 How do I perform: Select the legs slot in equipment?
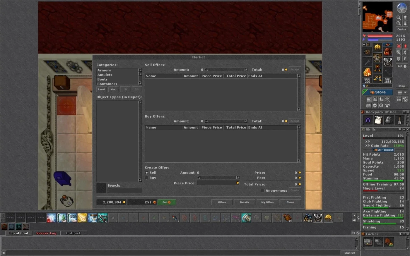tap(377, 68)
